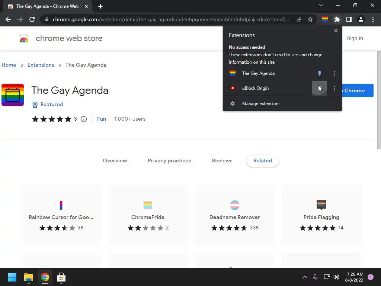Open Microsoft Store from taskbar
This screenshot has height=286, width=381.
(x=61, y=277)
